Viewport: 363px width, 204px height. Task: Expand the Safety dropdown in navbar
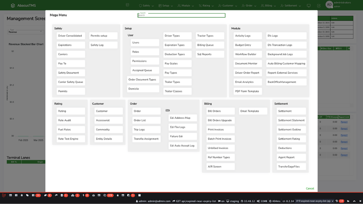pyautogui.click(x=147, y=6)
